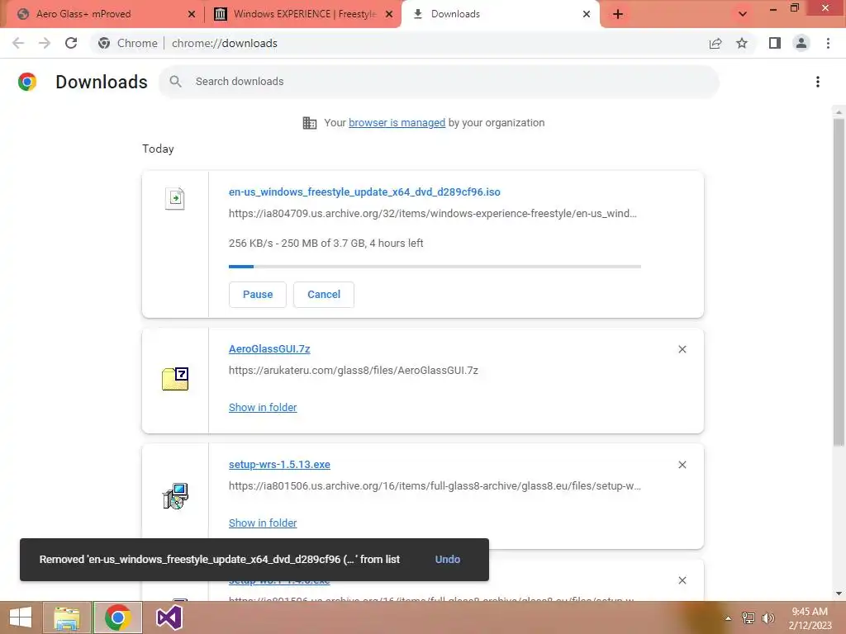Cancel the ISO download
Image resolution: width=846 pixels, height=634 pixels.
click(x=324, y=295)
